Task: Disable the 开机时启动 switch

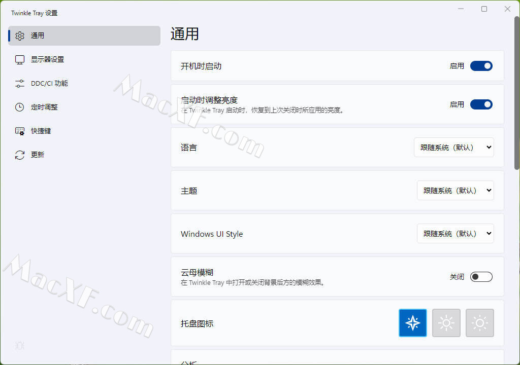Action: 481,66
